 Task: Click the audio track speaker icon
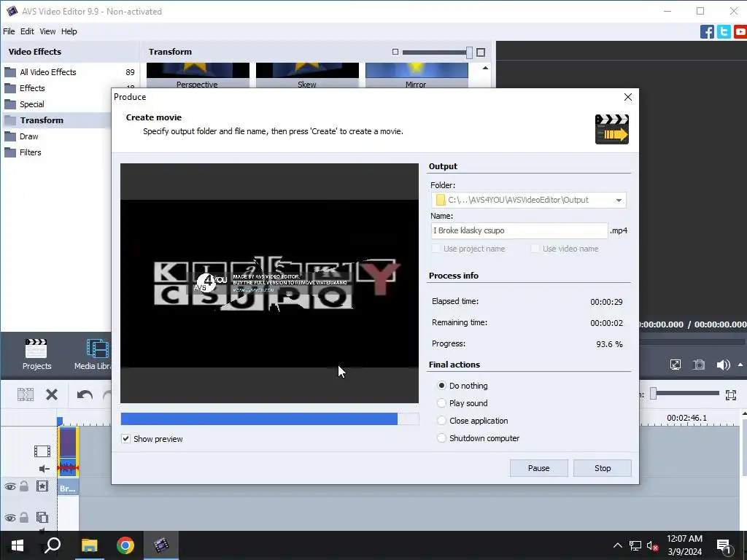tap(44, 469)
